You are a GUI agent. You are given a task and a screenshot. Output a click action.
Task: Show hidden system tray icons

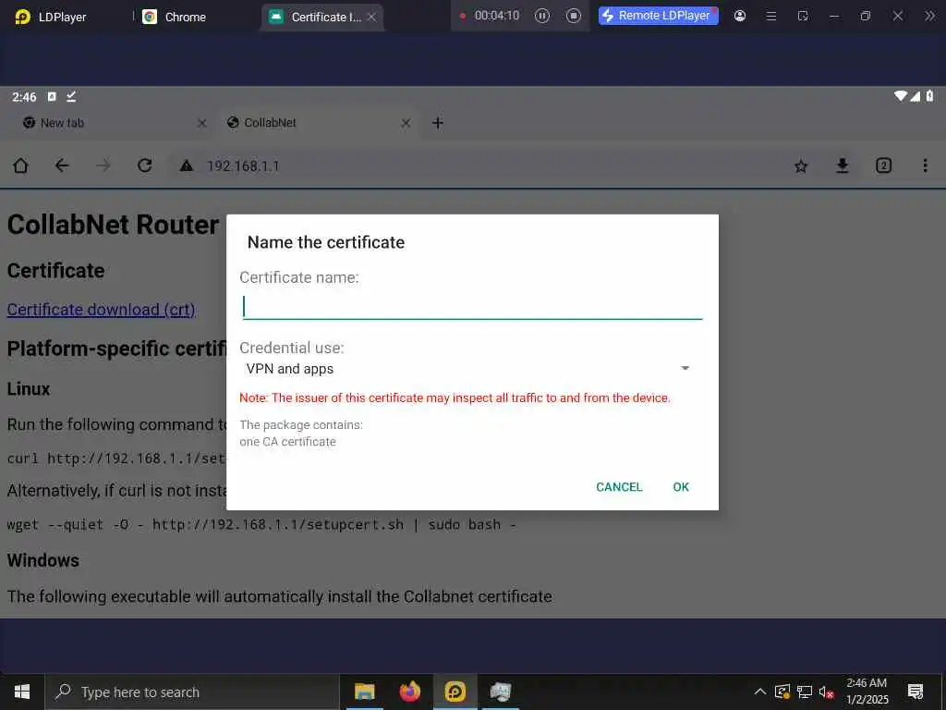pos(760,692)
